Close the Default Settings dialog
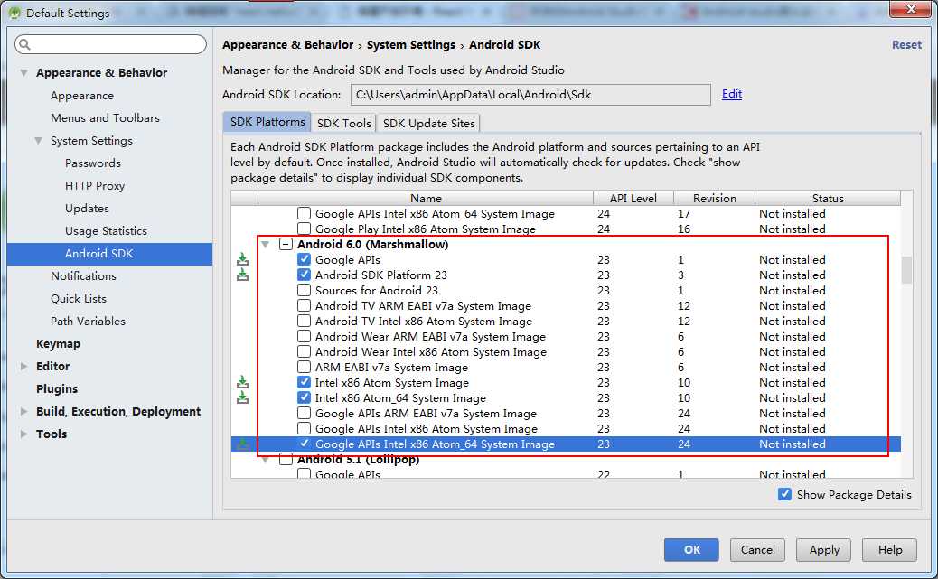Image resolution: width=938 pixels, height=579 pixels. pyautogui.click(x=910, y=9)
